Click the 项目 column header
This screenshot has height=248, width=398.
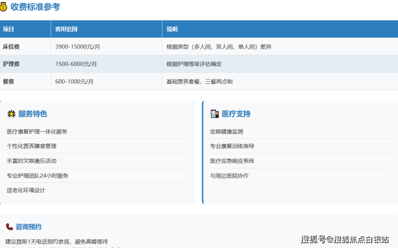[x=9, y=29]
